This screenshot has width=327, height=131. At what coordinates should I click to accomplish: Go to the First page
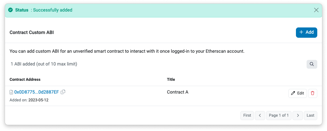point(247,115)
